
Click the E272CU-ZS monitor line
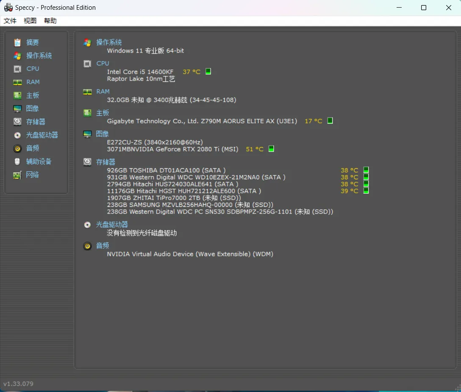click(155, 142)
